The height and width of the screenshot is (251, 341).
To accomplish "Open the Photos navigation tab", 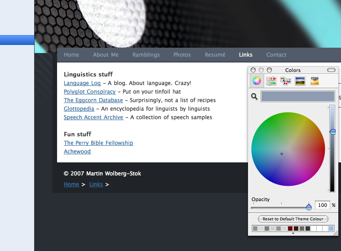I will pos(182,54).
